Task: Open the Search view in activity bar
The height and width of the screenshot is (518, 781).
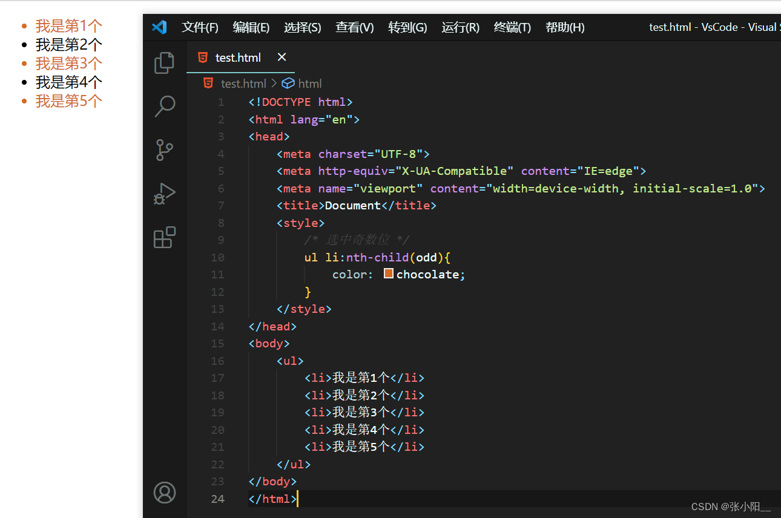Action: point(164,106)
